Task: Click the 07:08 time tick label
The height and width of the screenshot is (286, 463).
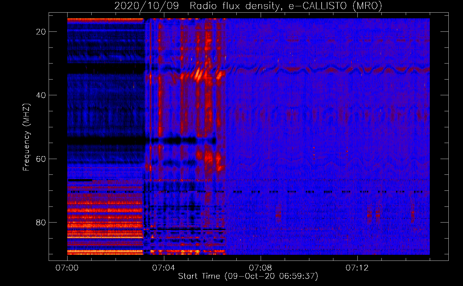Action: tap(260, 268)
